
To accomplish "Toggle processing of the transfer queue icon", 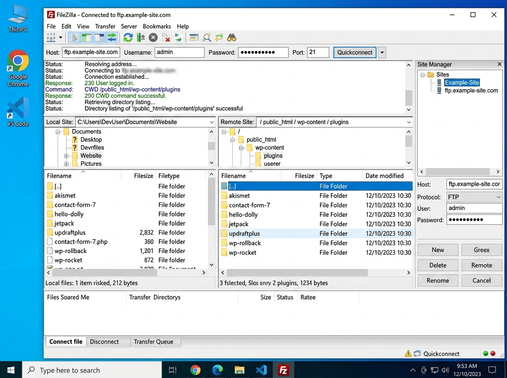I will (x=141, y=38).
